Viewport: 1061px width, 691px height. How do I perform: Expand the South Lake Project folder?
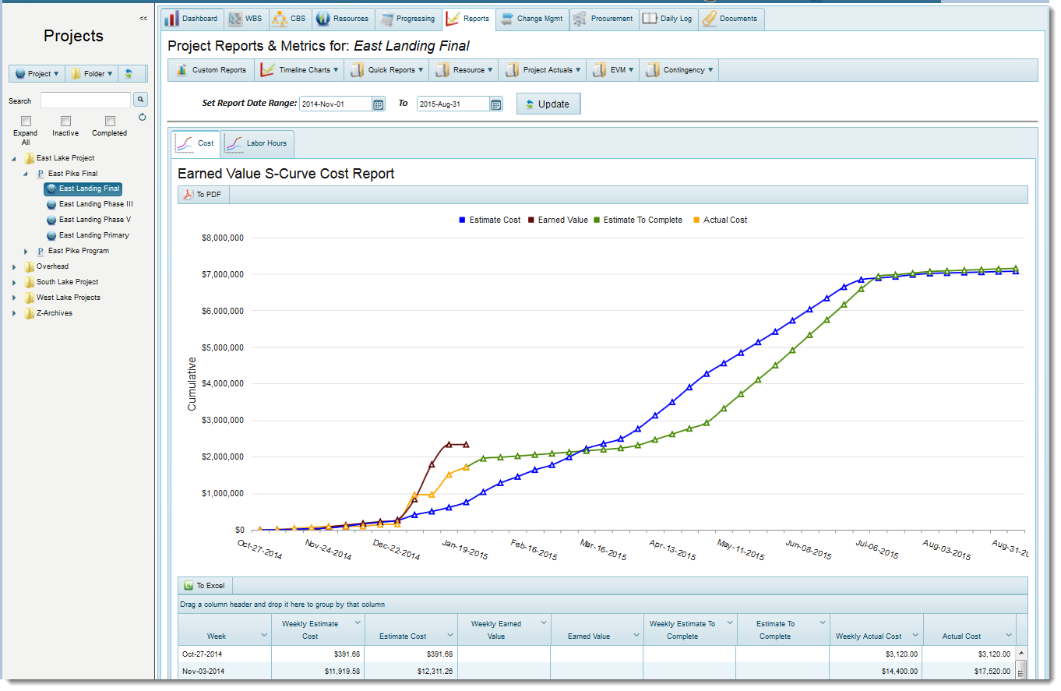click(14, 282)
